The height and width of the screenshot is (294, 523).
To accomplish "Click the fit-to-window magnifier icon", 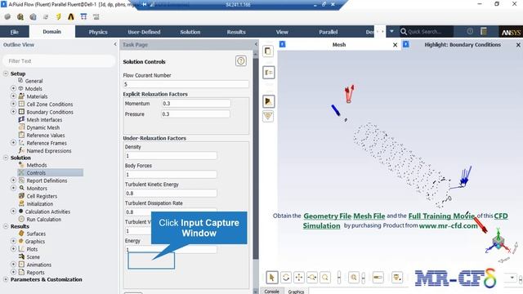I will [354, 278].
